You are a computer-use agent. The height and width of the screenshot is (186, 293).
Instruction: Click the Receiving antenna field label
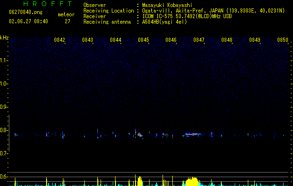(x=107, y=22)
